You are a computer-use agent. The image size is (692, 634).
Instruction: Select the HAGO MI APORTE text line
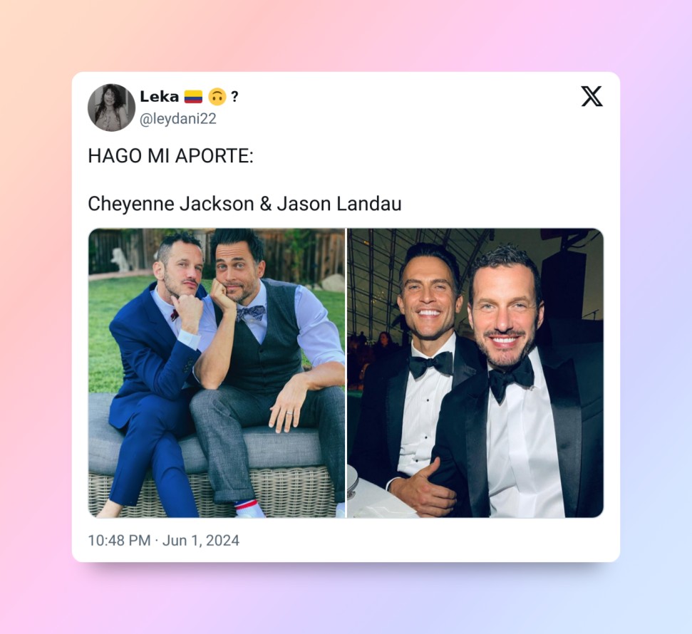click(171, 156)
